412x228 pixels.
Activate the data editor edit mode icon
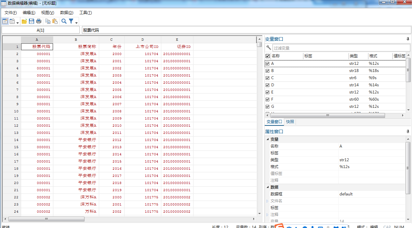pos(5,21)
